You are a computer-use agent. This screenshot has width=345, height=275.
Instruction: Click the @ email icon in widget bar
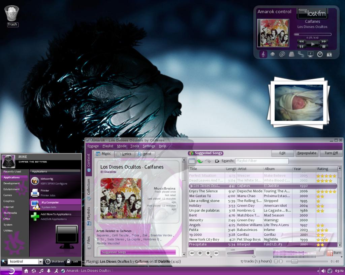[x=282, y=54]
